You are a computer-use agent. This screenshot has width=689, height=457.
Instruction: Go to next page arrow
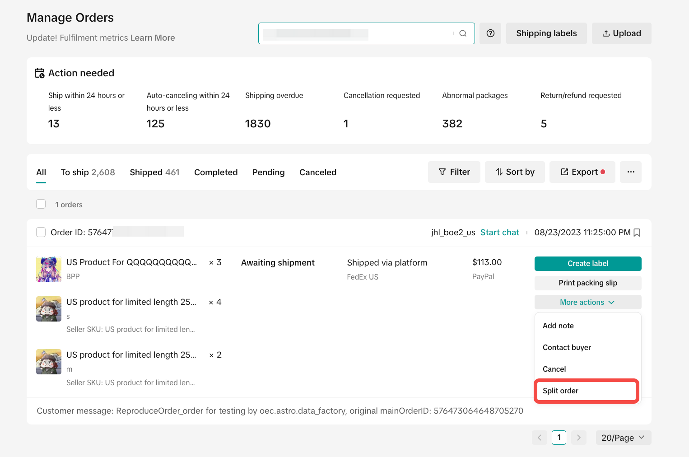tap(579, 438)
